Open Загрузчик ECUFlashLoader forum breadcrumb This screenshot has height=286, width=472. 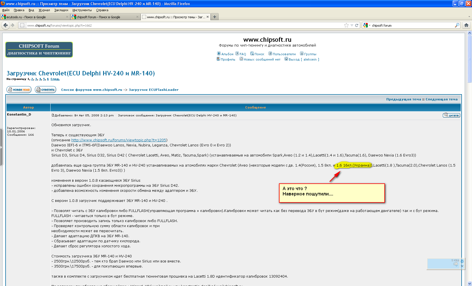click(154, 90)
